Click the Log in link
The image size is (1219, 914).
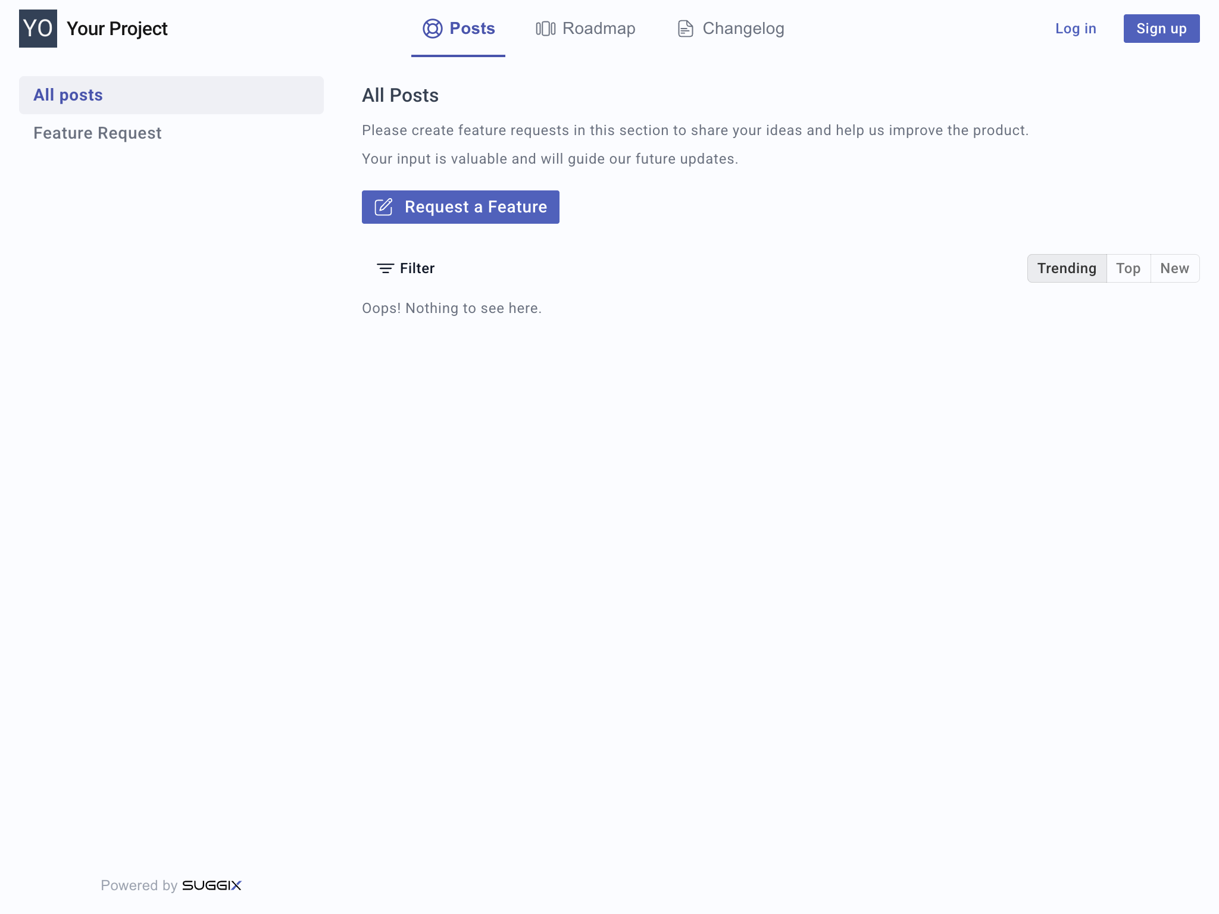pos(1075,29)
